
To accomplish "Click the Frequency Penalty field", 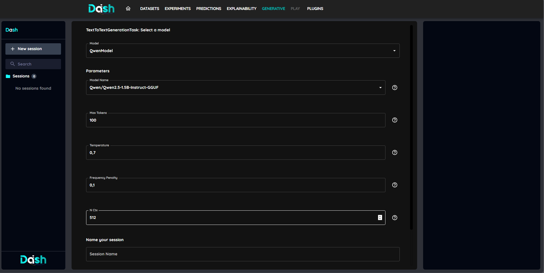I will (236, 185).
